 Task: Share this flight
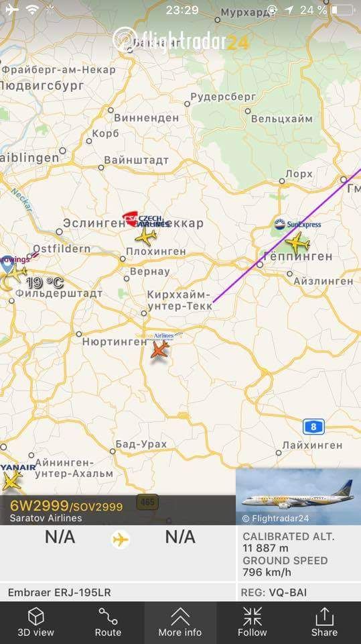[x=324, y=623]
